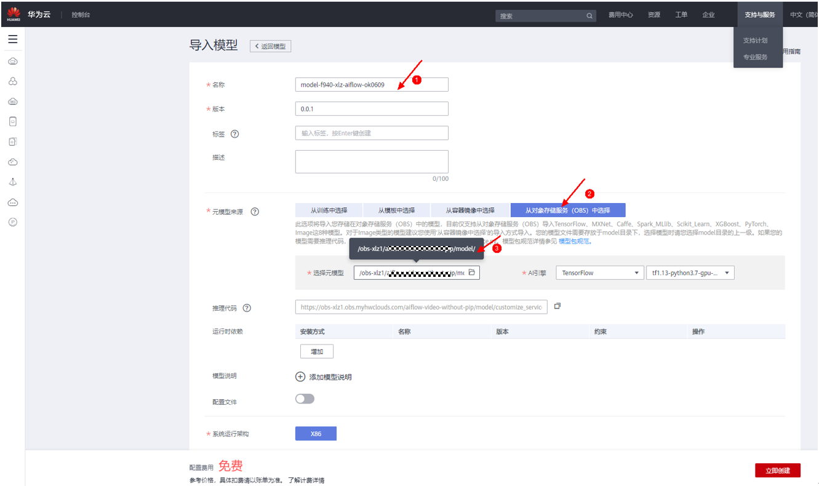
Task: Click the 选择元模型 path field
Action: pyautogui.click(x=417, y=273)
